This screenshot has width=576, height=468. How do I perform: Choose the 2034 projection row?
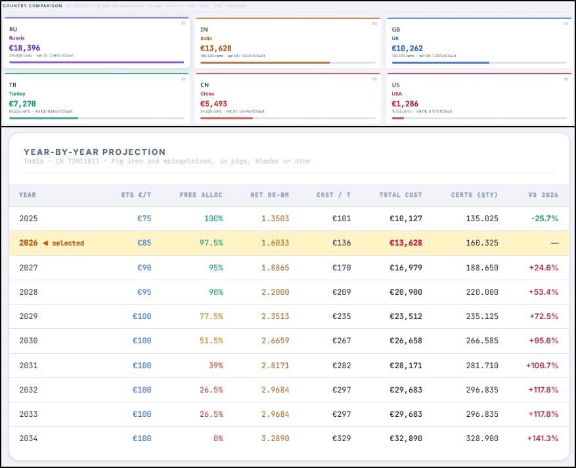[x=289, y=438]
